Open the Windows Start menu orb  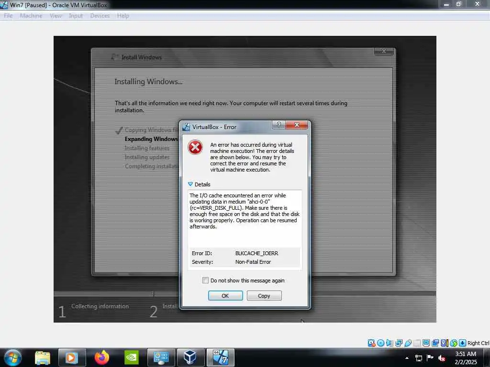pyautogui.click(x=13, y=357)
